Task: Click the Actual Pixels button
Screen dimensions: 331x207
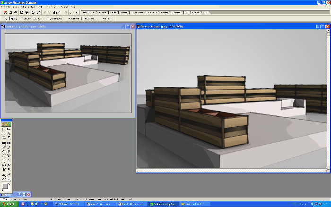Action: (x=74, y=18)
